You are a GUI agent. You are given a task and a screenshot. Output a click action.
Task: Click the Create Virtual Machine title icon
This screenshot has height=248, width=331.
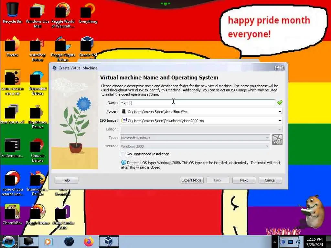tap(54, 68)
